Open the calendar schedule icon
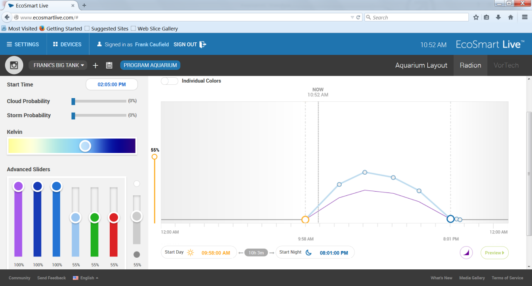Image resolution: width=532 pixels, height=286 pixels. pyautogui.click(x=109, y=65)
